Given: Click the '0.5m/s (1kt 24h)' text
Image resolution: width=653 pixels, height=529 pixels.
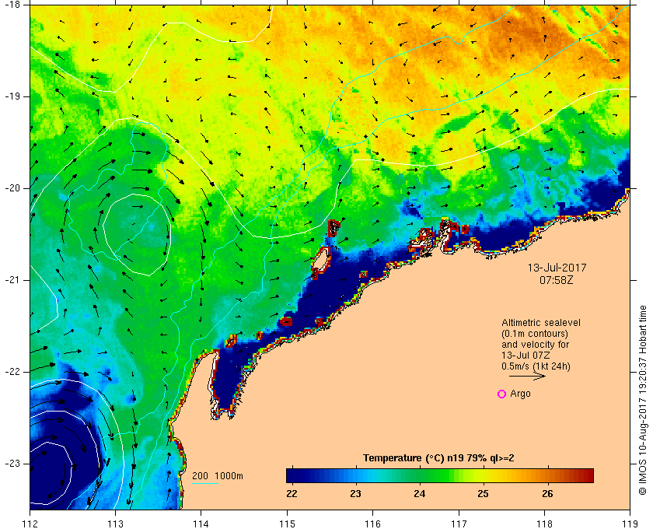Looking at the screenshot, I should coord(536,366).
